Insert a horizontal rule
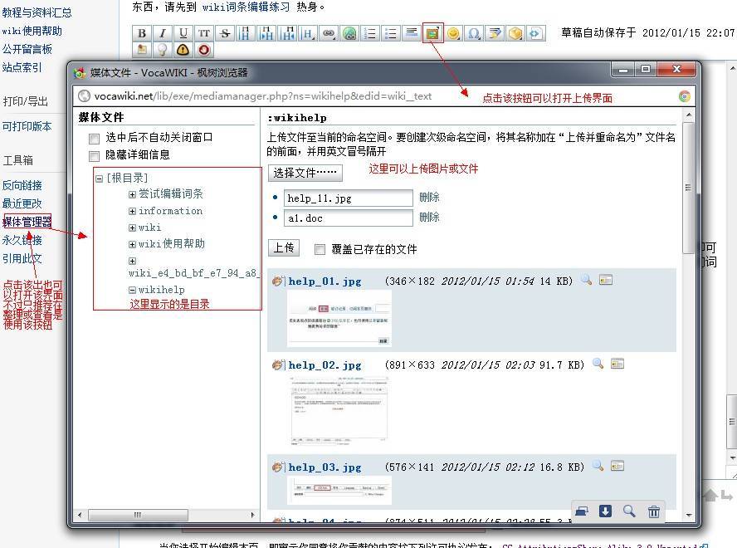This screenshot has width=737, height=548. click(x=412, y=33)
